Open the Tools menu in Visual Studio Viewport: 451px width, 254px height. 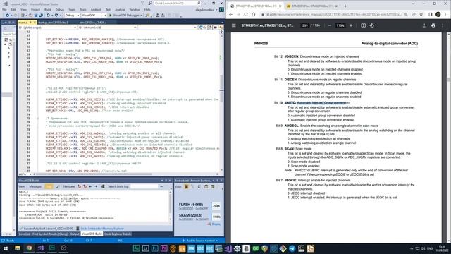click(x=83, y=9)
